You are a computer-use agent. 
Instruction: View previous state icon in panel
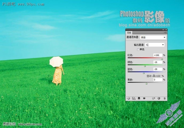(x=154, y=99)
